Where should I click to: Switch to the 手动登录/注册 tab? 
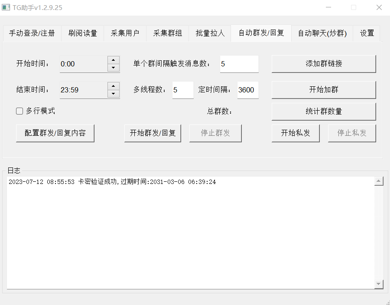coord(32,33)
